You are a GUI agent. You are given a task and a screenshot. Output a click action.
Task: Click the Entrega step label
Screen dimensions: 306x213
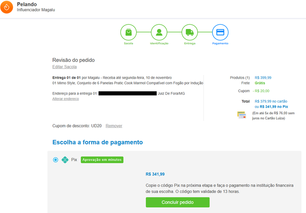189,43
